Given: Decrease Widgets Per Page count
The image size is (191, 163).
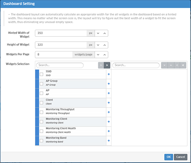Looking at the screenshot, I should click(x=98, y=55).
